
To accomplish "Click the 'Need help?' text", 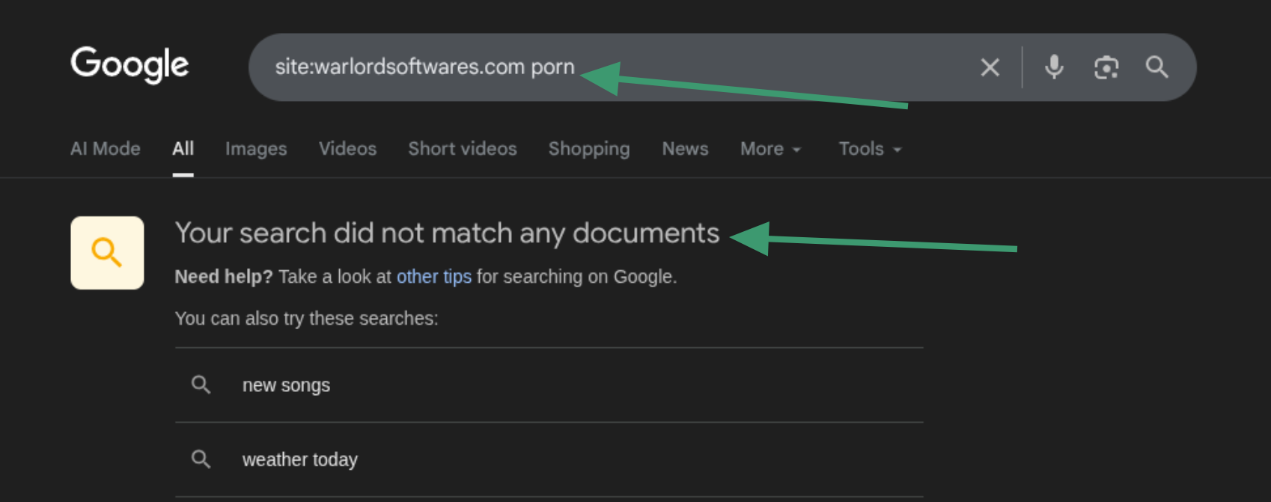I will tap(224, 277).
